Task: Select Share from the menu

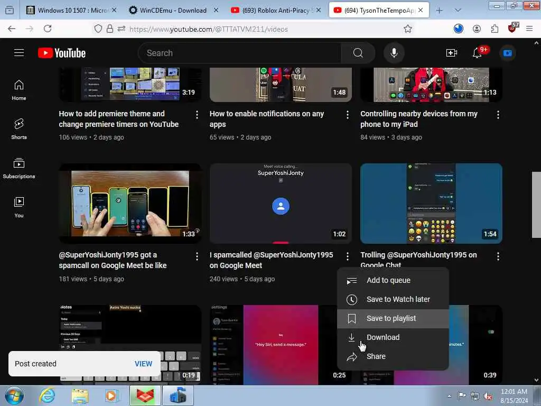Action: tap(393, 356)
